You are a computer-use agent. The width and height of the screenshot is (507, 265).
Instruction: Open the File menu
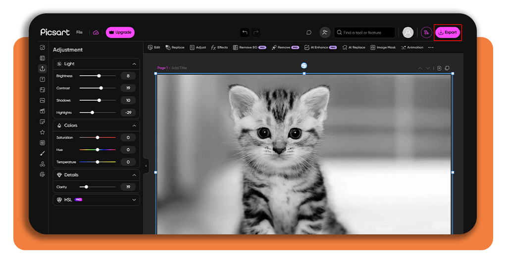click(79, 32)
